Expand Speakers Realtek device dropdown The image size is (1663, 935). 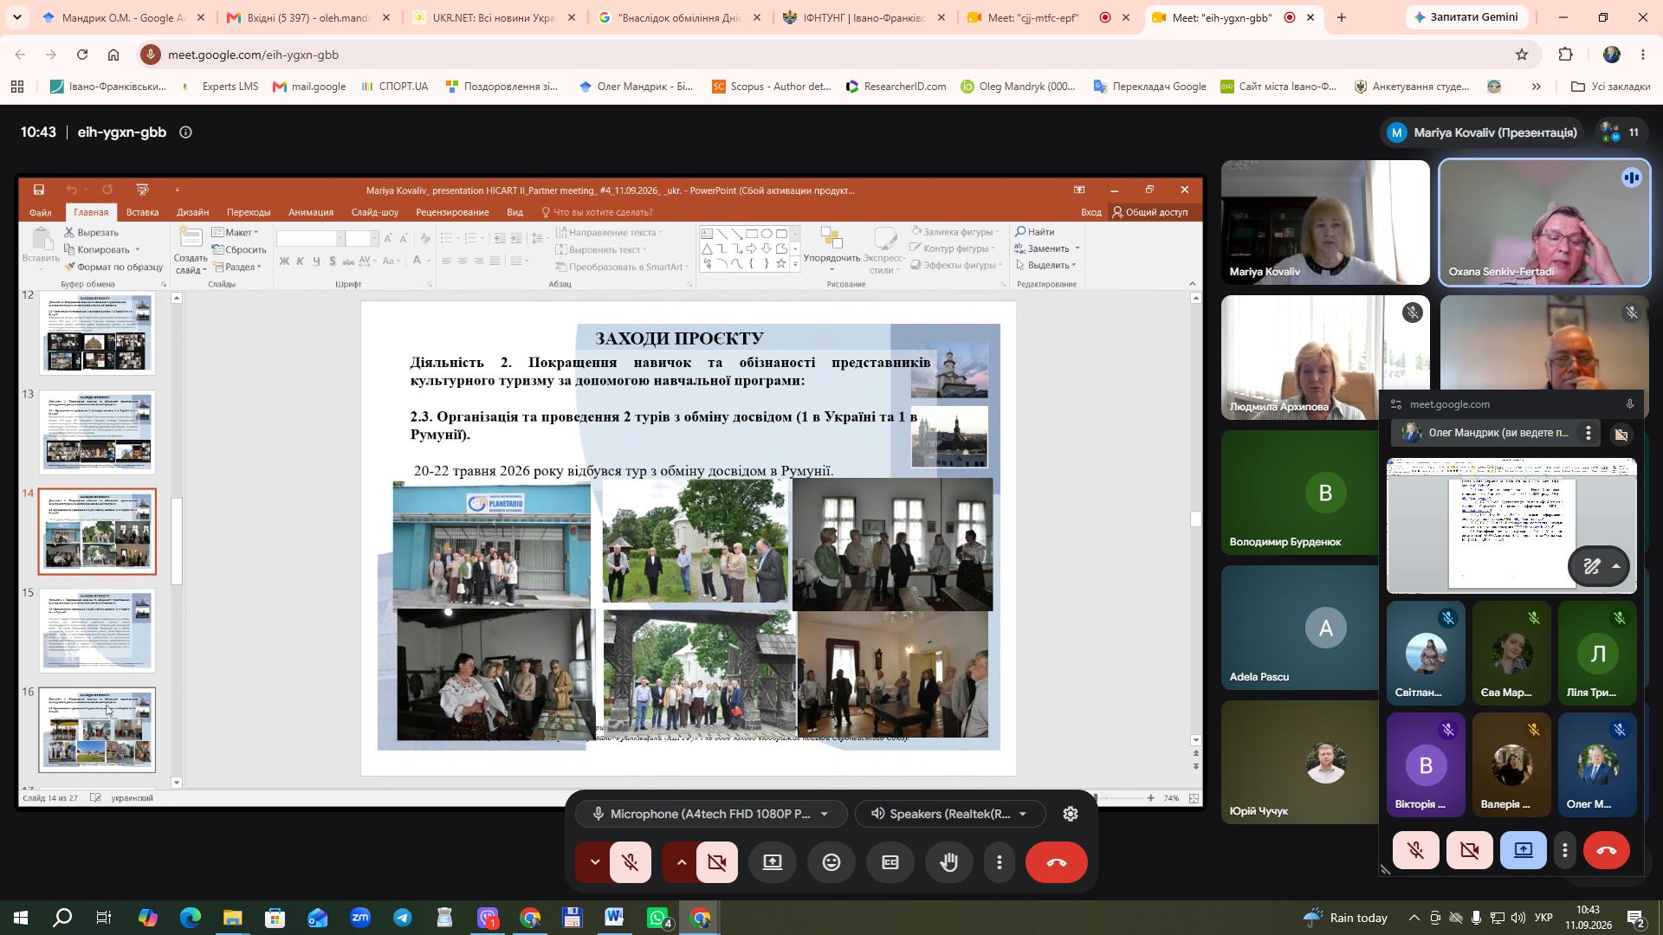948,814
